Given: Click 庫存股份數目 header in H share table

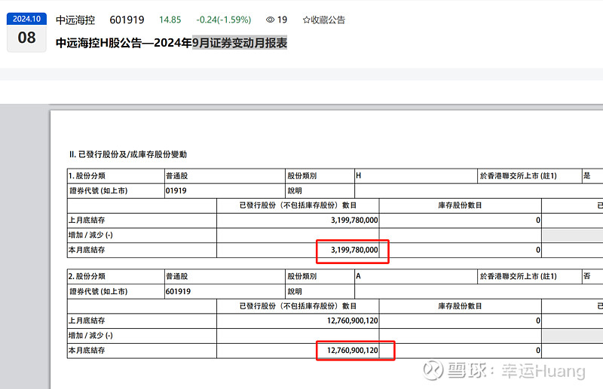Looking at the screenshot, I should pos(460,205).
